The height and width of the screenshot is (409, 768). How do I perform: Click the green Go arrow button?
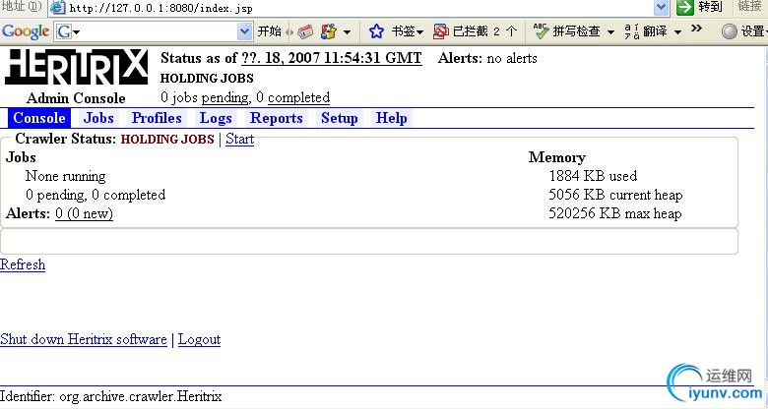point(684,7)
